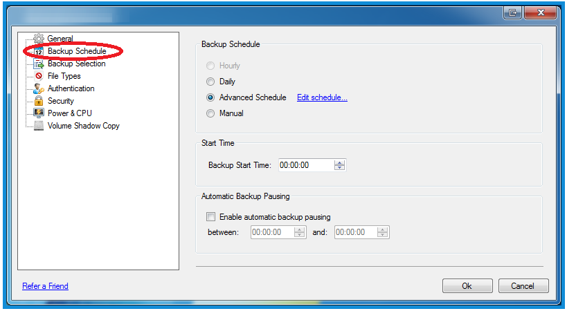
Task: Select the Hourly radio button
Action: (x=210, y=66)
